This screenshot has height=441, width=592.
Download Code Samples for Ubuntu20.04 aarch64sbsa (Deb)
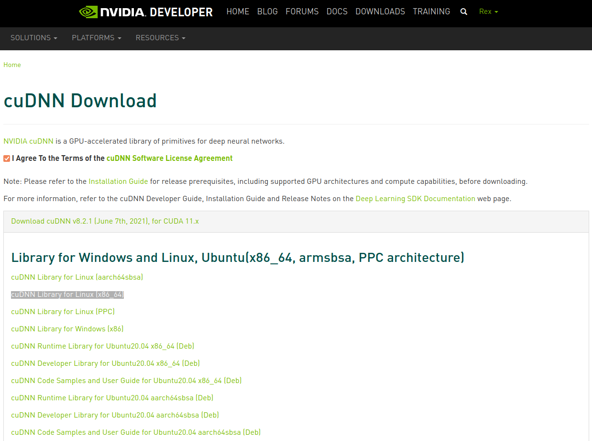(x=136, y=432)
